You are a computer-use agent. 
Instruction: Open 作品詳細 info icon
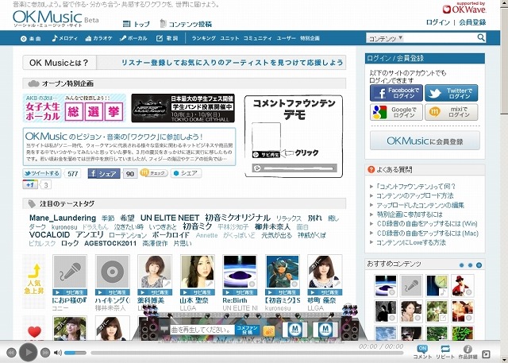click(x=468, y=352)
